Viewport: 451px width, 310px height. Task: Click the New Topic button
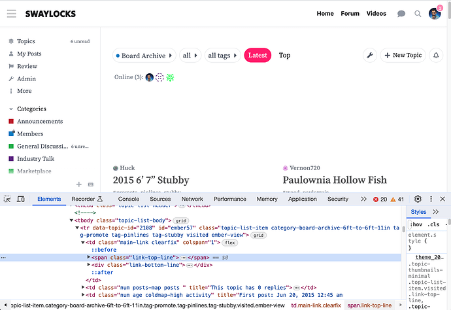coord(403,56)
